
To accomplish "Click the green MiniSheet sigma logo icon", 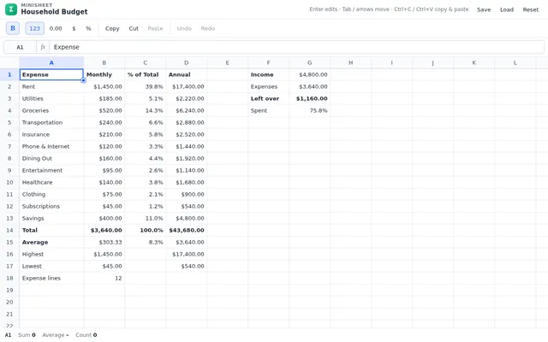I will coord(11,9).
